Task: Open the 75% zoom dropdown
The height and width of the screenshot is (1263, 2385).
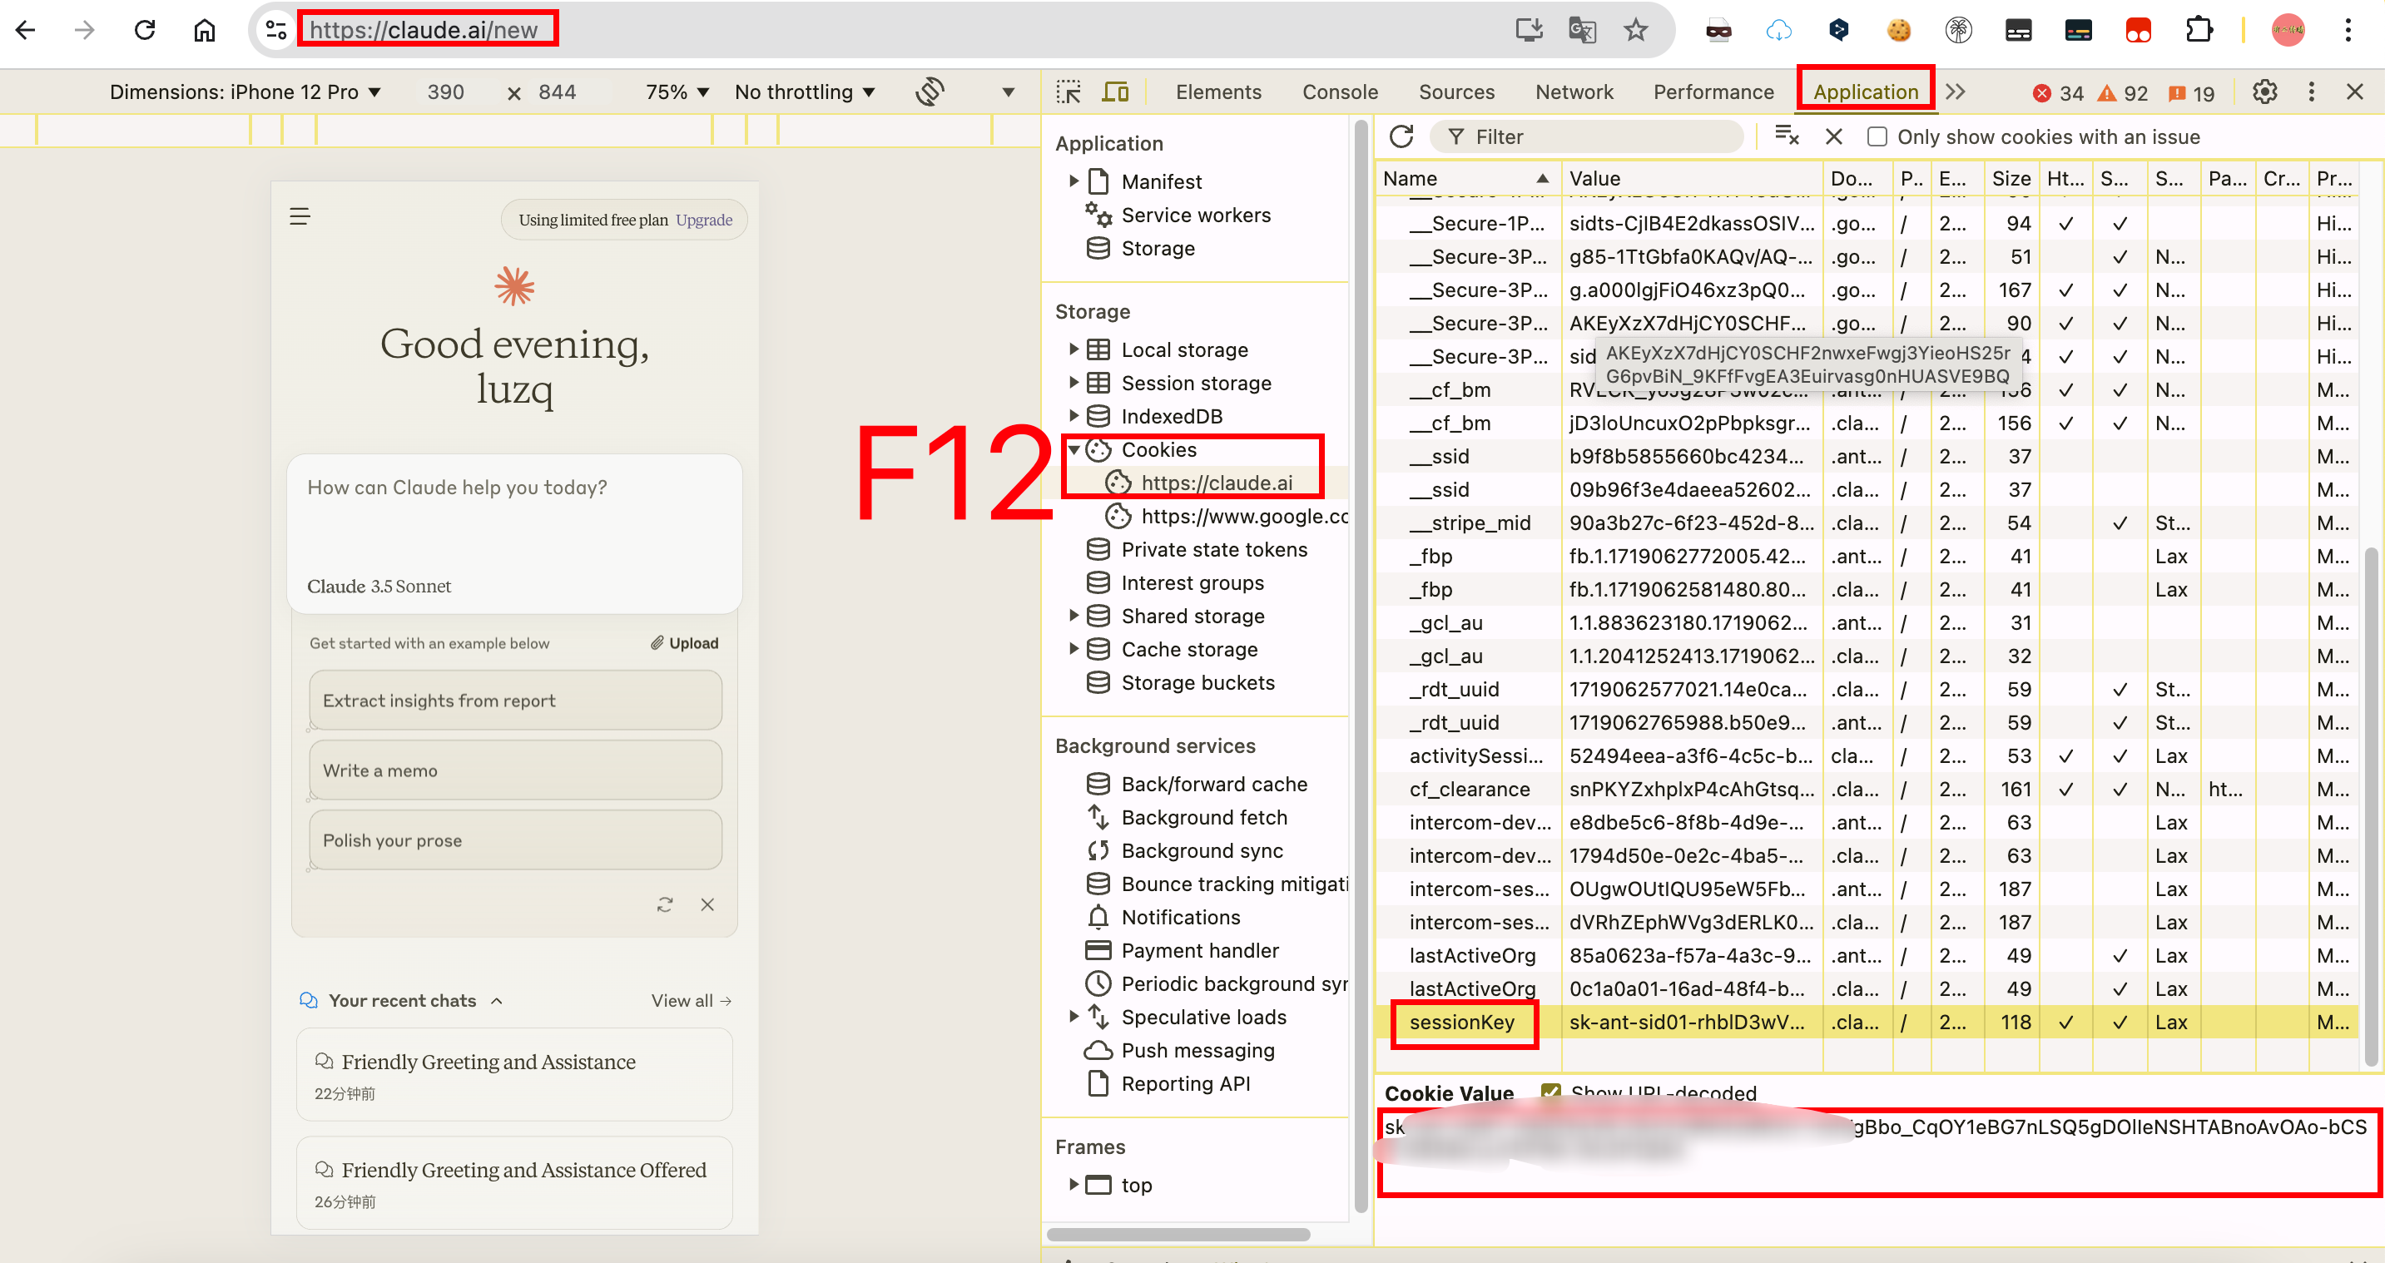Action: 677,92
